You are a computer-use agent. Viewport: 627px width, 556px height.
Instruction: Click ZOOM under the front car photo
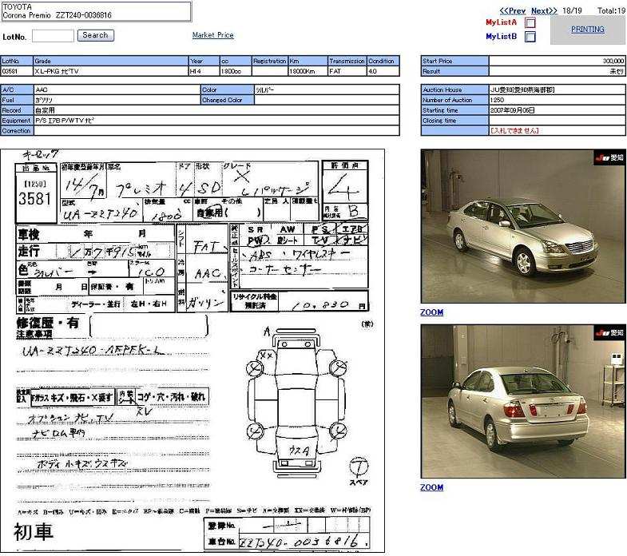click(x=431, y=312)
